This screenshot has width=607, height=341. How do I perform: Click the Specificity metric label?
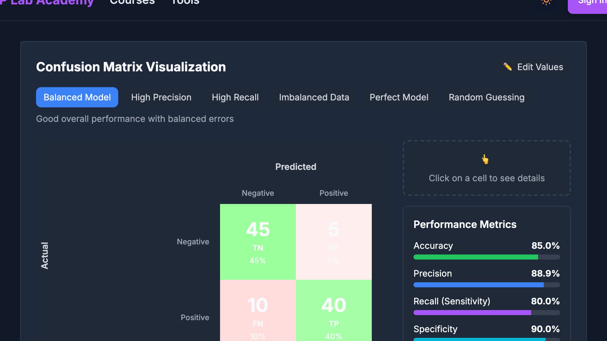point(435,329)
